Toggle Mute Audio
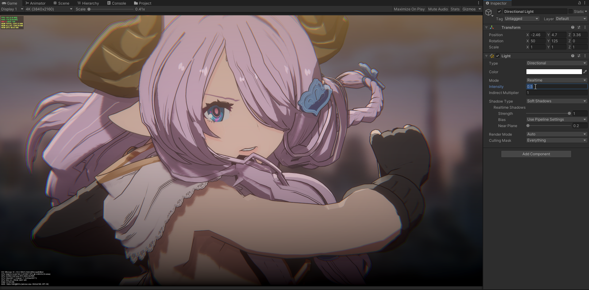The image size is (589, 290). (438, 9)
